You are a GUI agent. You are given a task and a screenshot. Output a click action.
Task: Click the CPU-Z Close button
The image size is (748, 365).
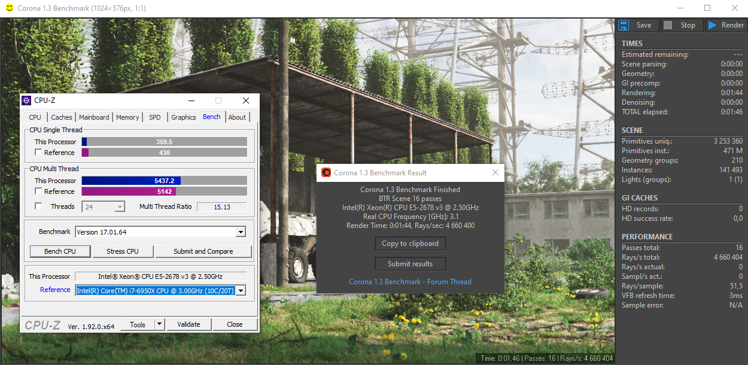pyautogui.click(x=235, y=324)
